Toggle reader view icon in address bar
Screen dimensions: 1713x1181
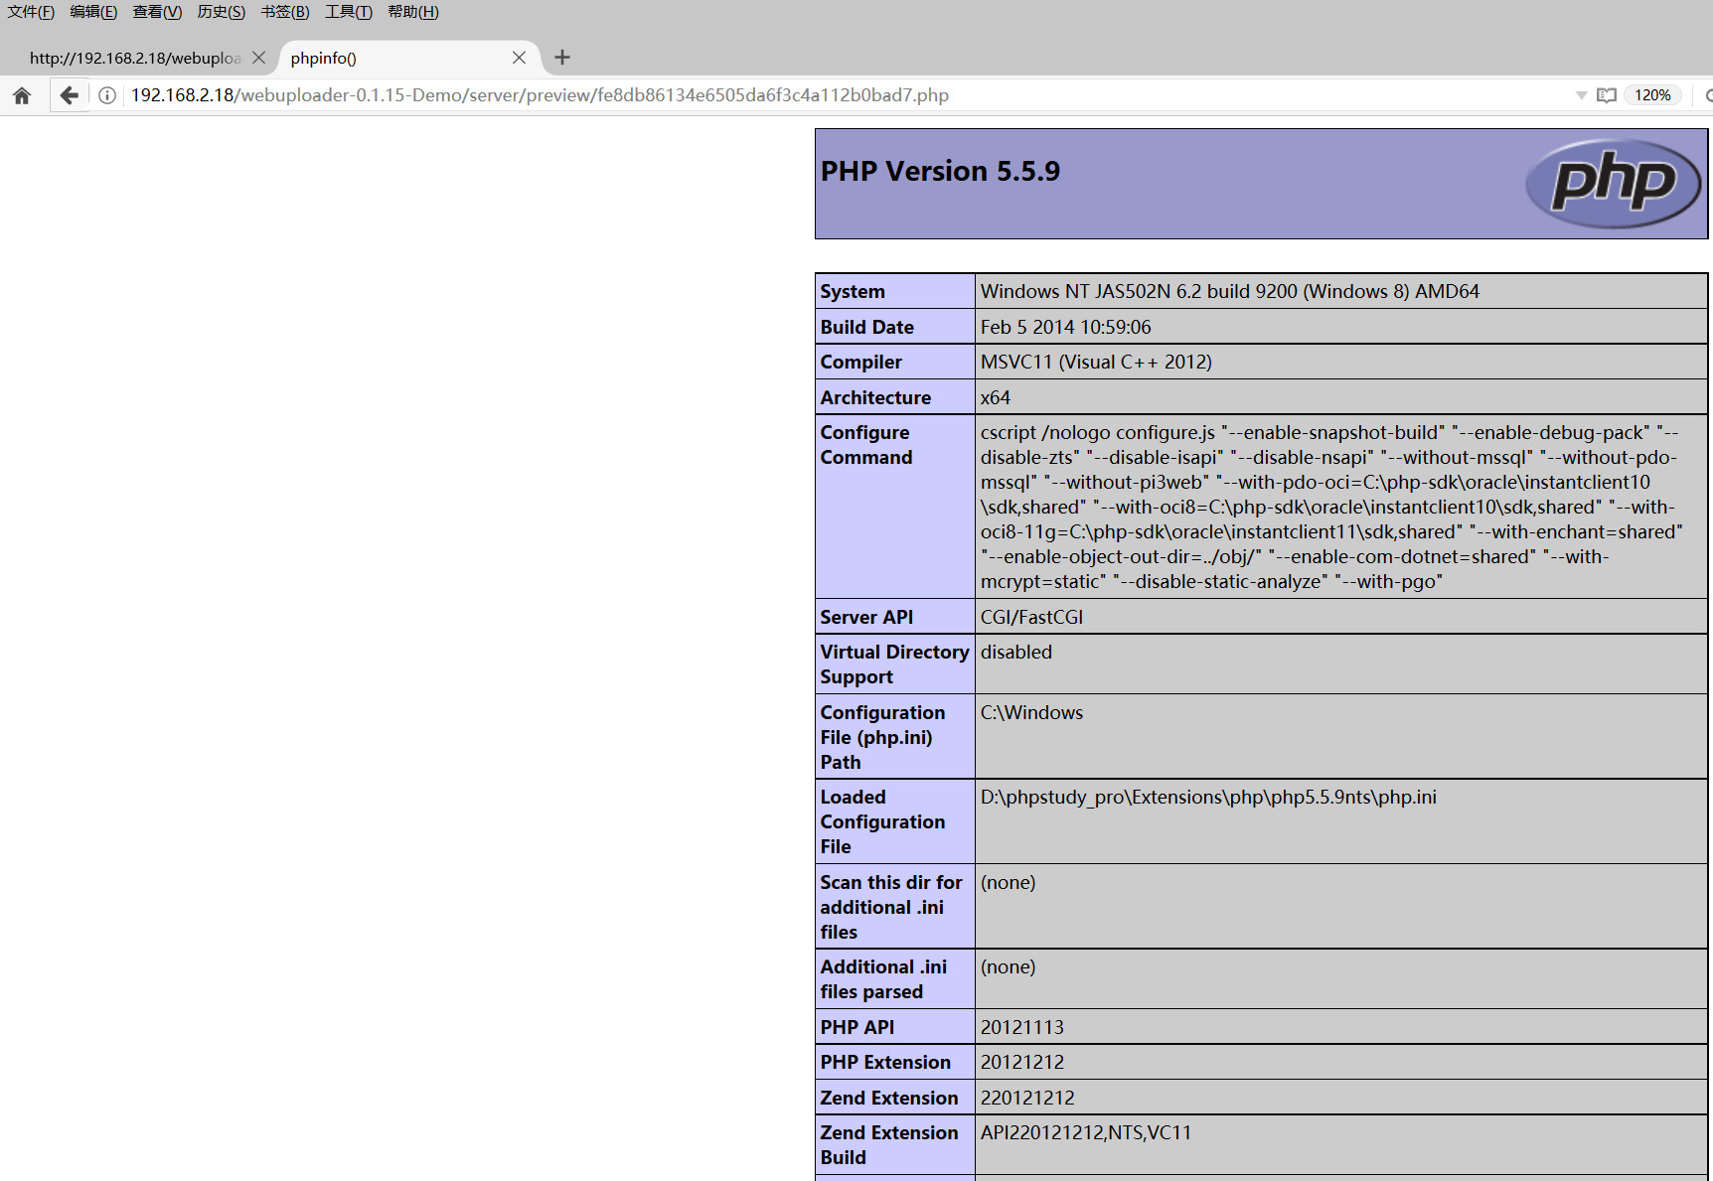coord(1607,95)
